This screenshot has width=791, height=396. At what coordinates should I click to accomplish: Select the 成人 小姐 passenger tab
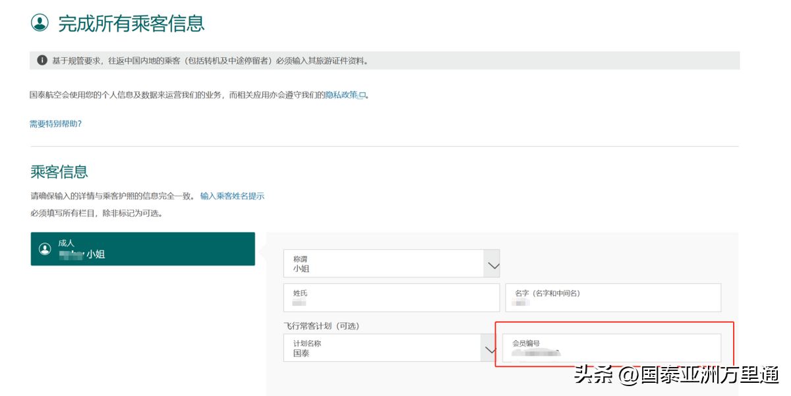pos(142,249)
